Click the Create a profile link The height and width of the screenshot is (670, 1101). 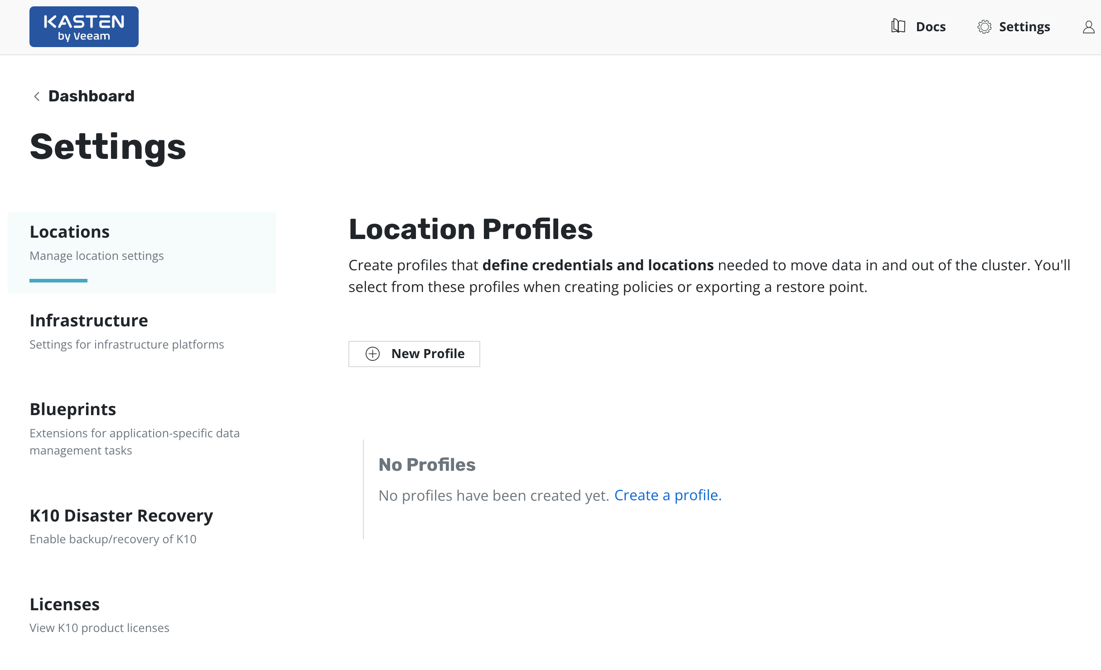[x=667, y=495]
